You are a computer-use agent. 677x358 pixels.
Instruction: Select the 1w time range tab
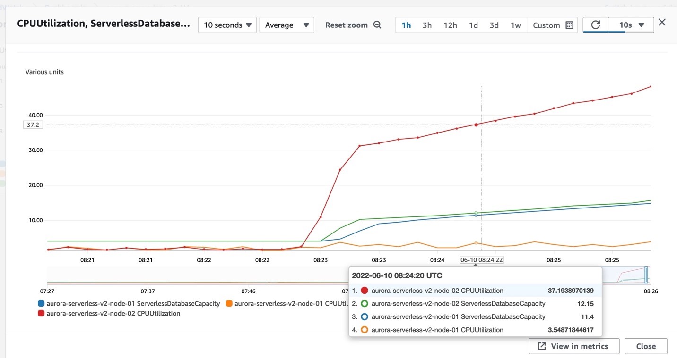[516, 25]
